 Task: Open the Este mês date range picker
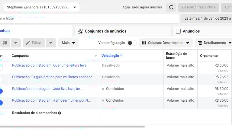206,18
